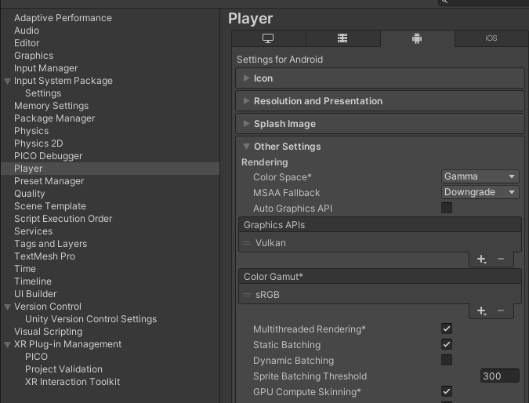Open Editor settings

point(27,43)
